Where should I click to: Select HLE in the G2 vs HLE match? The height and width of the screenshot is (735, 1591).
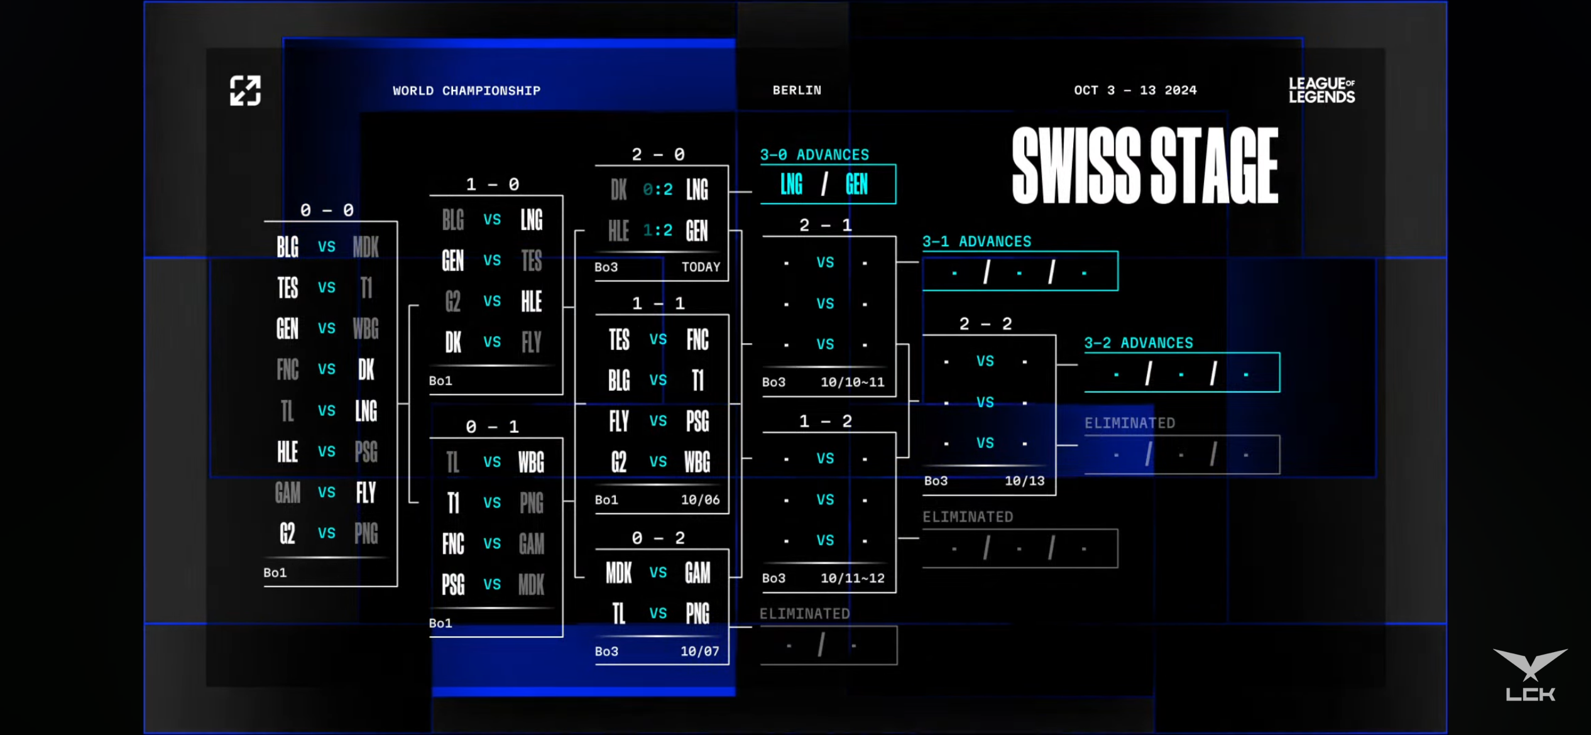pos(532,302)
